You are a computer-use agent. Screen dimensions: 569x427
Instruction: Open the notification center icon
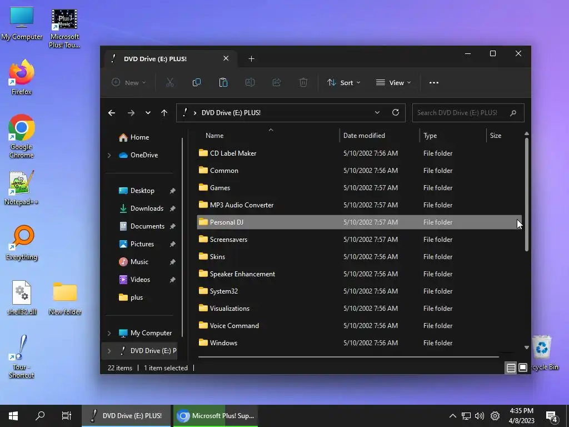(552, 416)
